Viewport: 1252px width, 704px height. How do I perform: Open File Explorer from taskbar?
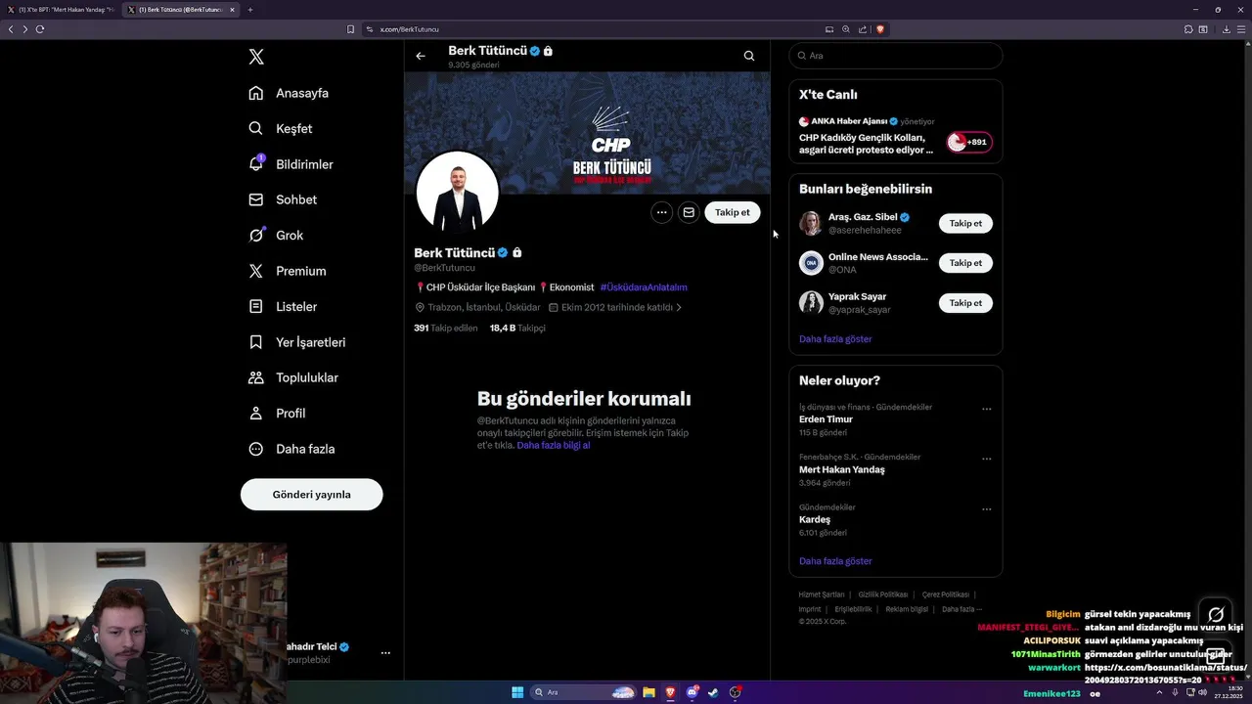click(648, 692)
